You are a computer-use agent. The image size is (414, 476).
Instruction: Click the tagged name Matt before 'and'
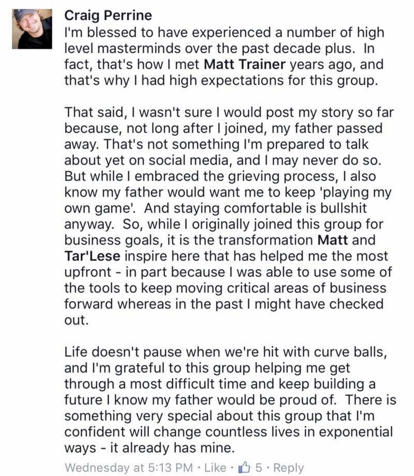pos(333,240)
